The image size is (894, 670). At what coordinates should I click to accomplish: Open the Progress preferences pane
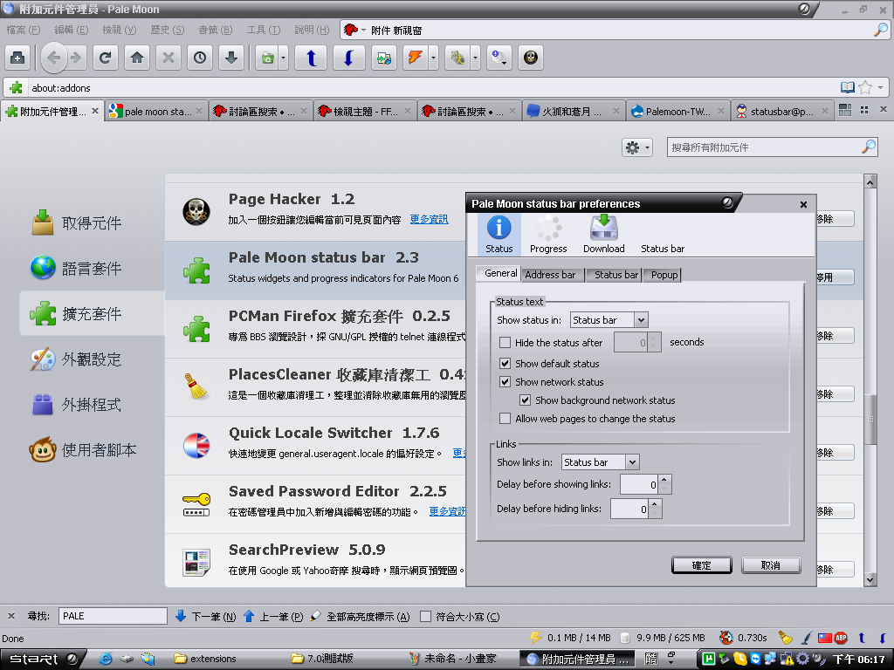(x=548, y=235)
